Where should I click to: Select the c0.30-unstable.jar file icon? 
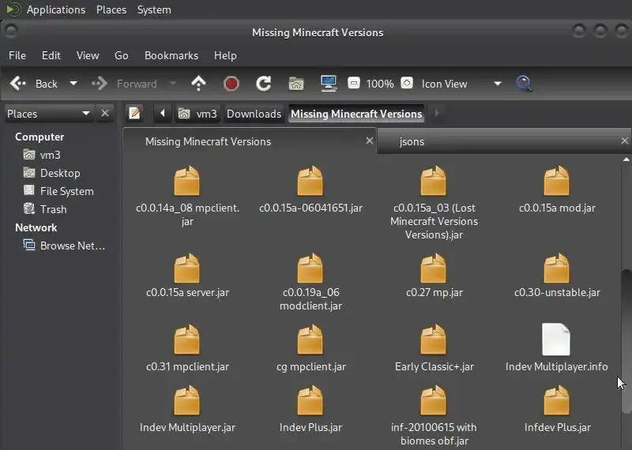(x=557, y=268)
